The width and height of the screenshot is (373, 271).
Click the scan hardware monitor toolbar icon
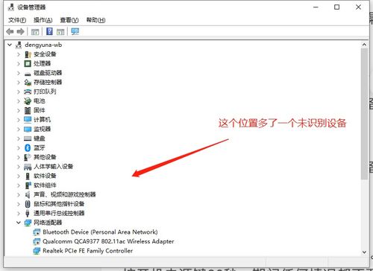click(75, 31)
